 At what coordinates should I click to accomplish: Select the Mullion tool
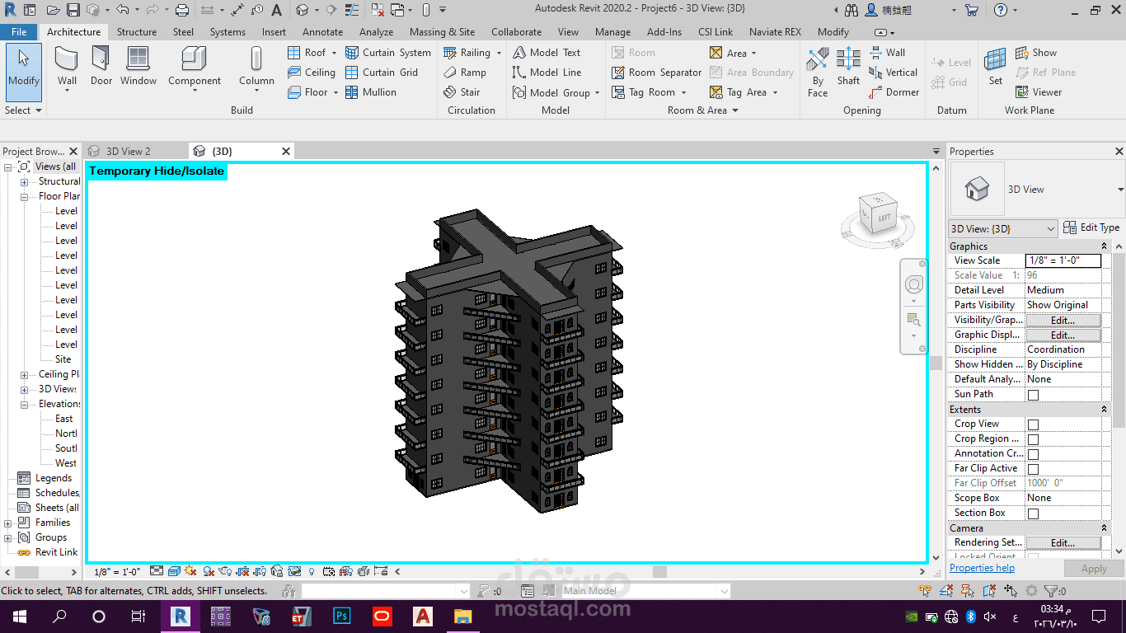click(371, 92)
